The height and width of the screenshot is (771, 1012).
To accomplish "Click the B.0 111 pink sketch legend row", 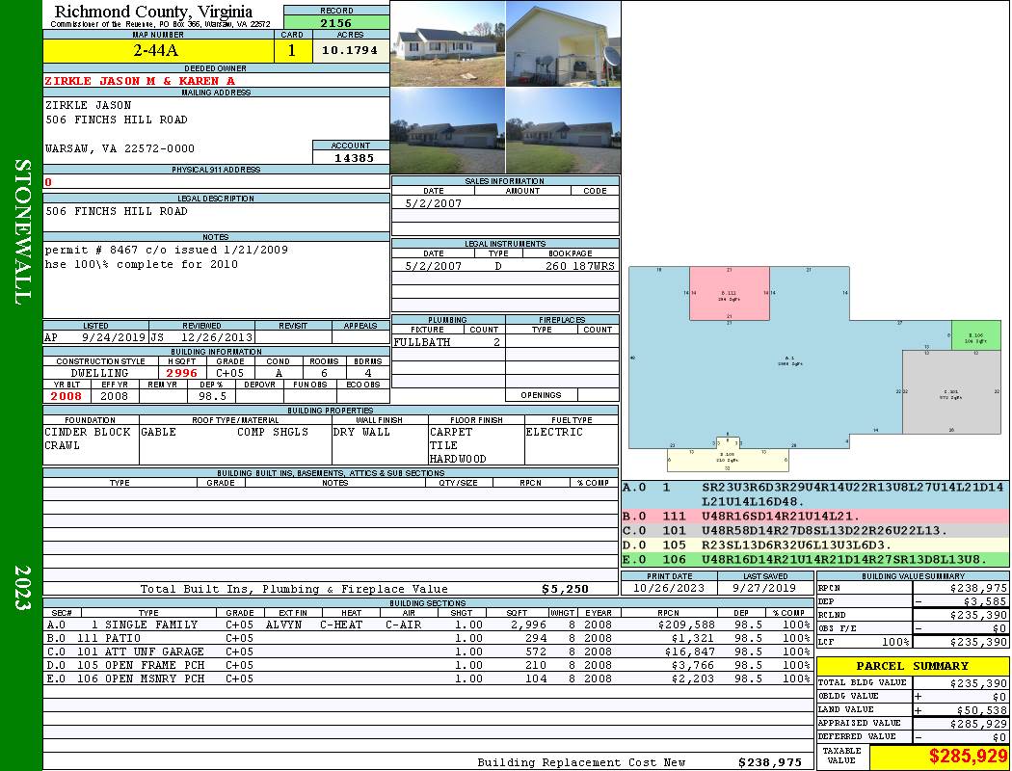I will click(x=814, y=517).
